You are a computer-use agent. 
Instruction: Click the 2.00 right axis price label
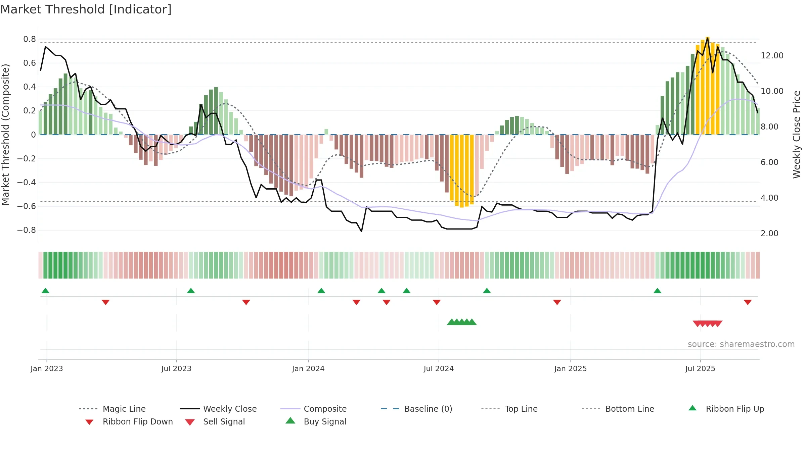click(769, 234)
